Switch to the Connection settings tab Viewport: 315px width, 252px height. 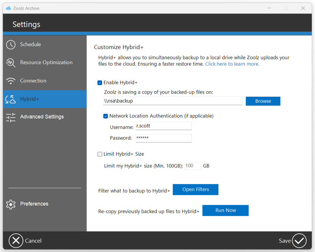[33, 81]
